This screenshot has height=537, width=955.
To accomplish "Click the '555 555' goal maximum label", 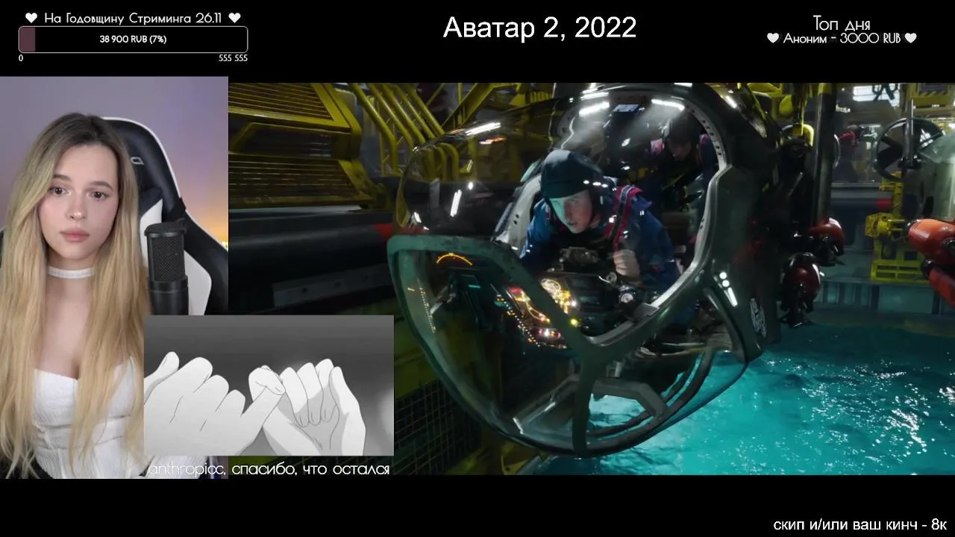I will tap(233, 58).
